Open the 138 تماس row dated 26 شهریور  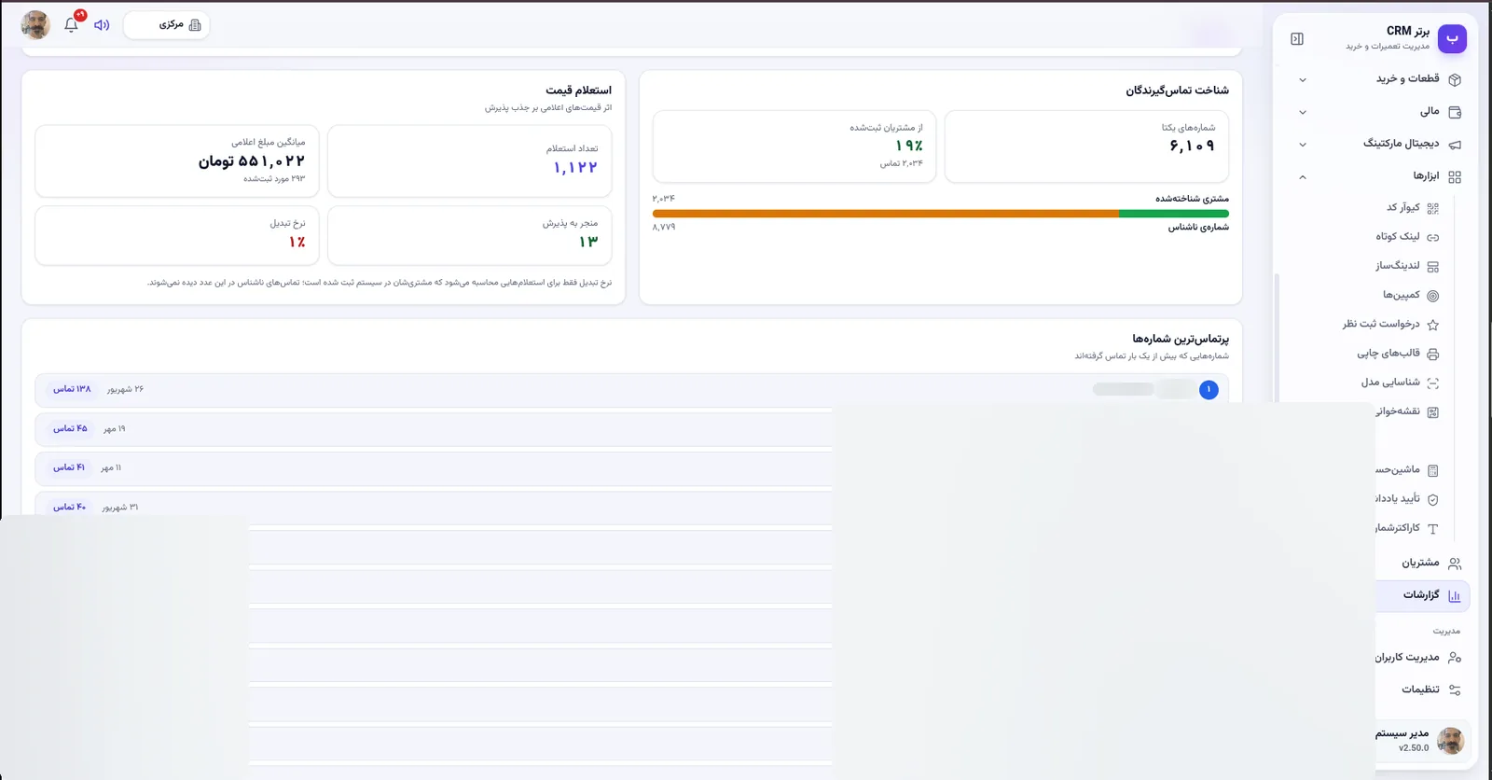[x=631, y=390]
